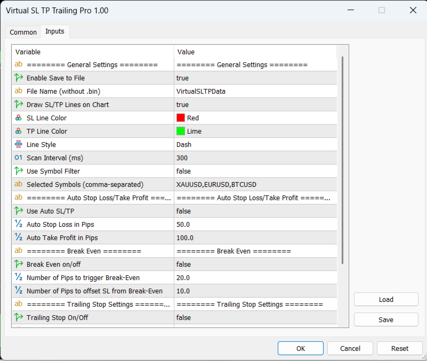
Task: Select the 'Auto Take Profit in Pips' label
Action: coord(62,238)
